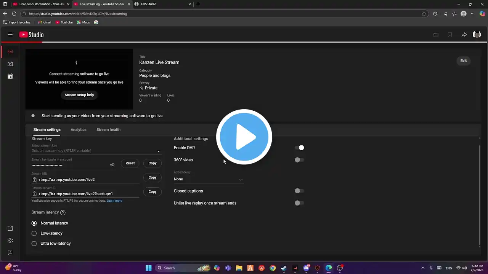This screenshot has height=274, width=488.
Task: Open the favorites list icon in toolbar
Action: [x=454, y=14]
